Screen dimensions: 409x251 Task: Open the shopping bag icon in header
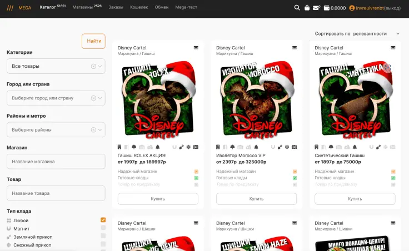(x=307, y=8)
